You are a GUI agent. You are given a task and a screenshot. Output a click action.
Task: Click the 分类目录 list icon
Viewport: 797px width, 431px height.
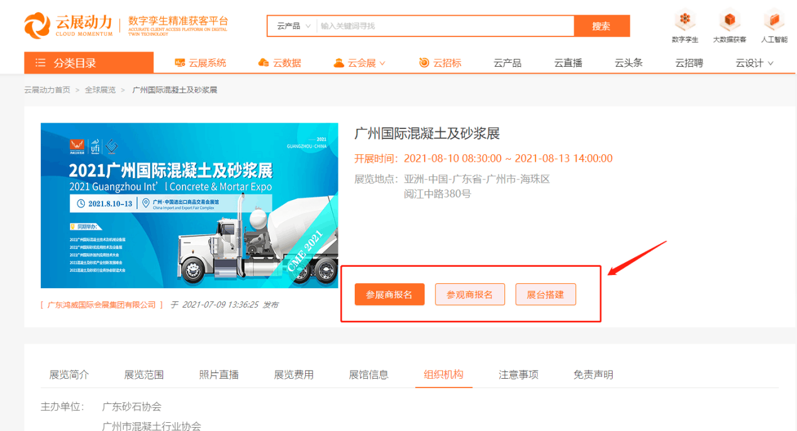[x=40, y=62]
